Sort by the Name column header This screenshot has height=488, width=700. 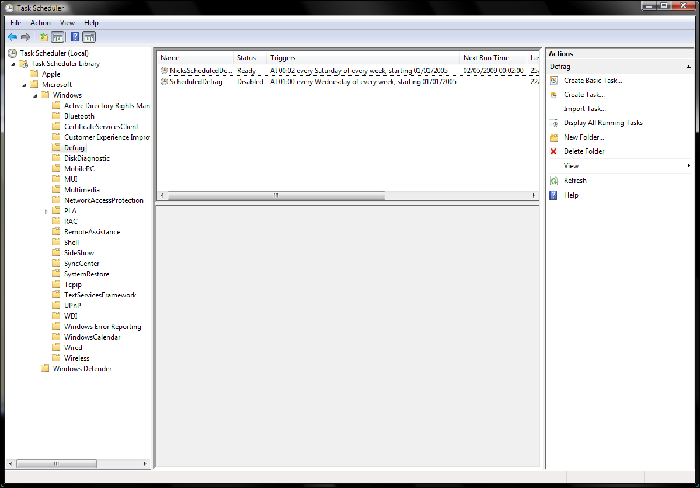[195, 58]
